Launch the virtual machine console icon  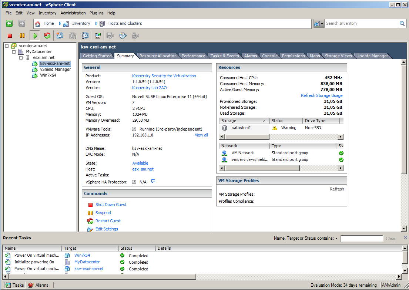click(x=98, y=36)
